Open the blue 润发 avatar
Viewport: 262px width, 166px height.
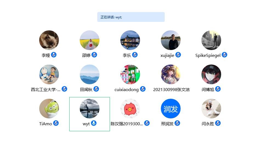[170, 109]
